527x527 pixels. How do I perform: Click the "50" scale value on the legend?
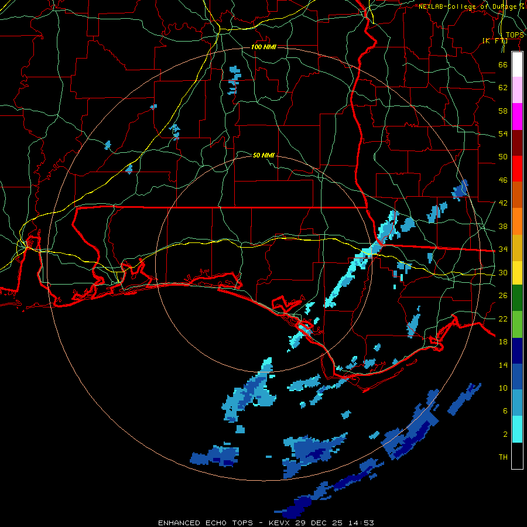(503, 157)
